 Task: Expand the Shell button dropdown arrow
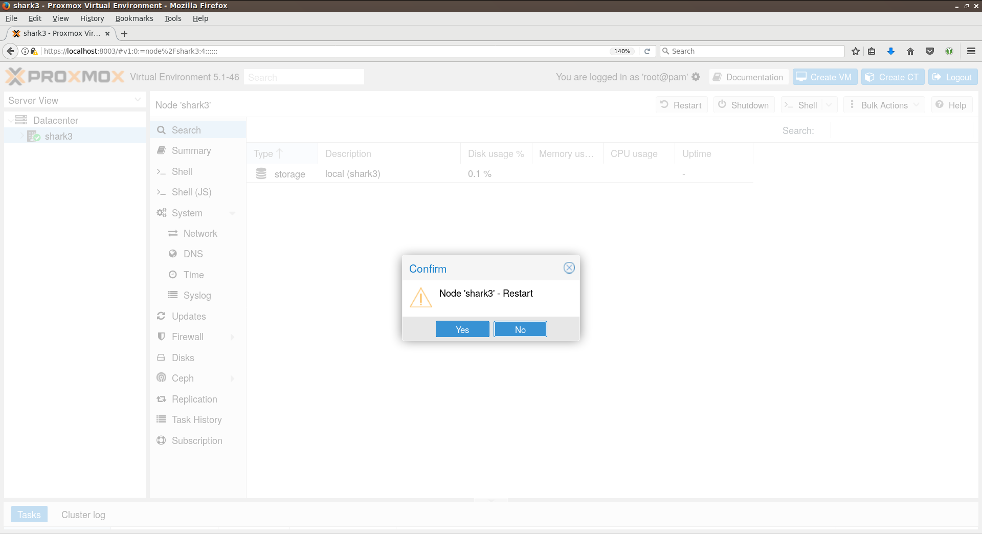pyautogui.click(x=830, y=105)
